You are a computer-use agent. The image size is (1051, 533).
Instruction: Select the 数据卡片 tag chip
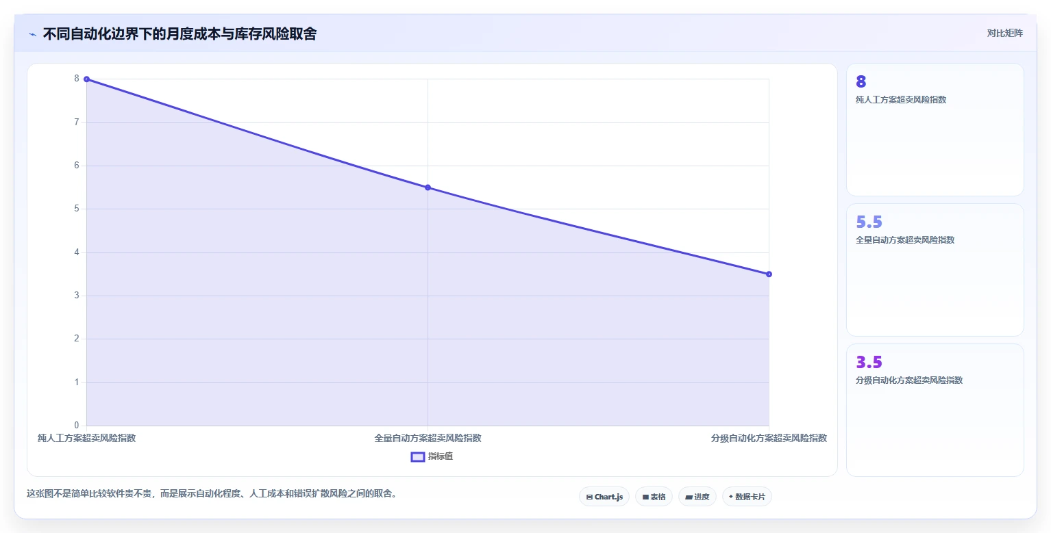(747, 497)
